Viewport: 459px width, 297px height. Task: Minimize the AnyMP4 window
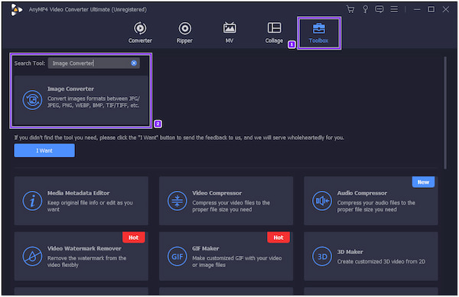[x=417, y=9]
